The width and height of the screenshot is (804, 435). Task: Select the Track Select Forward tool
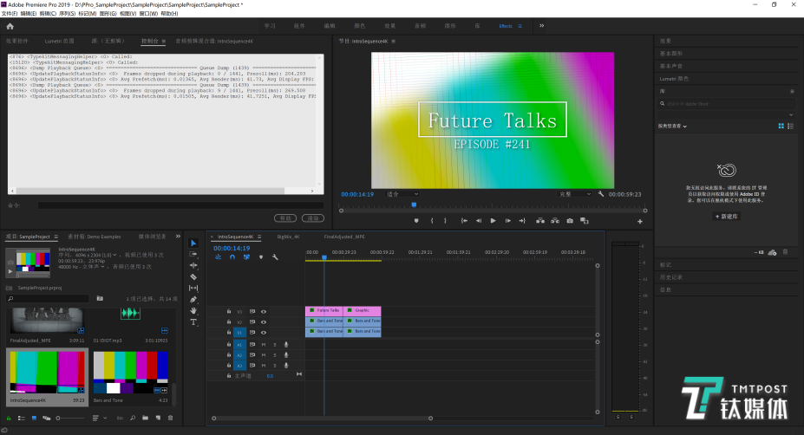pyautogui.click(x=193, y=254)
